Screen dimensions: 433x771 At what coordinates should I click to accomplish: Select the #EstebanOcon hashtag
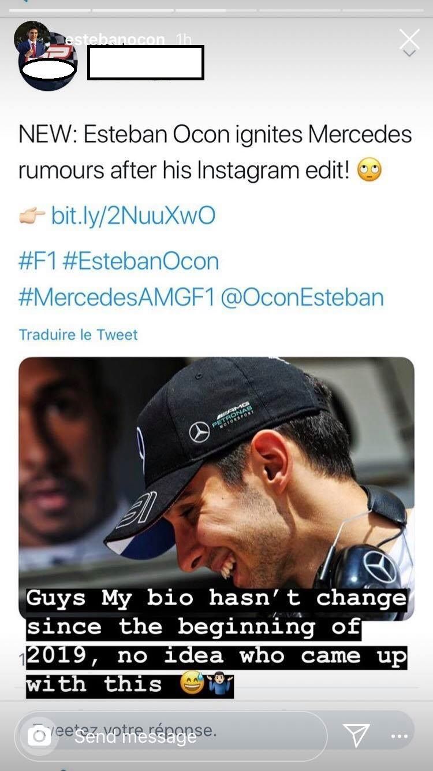click(140, 261)
